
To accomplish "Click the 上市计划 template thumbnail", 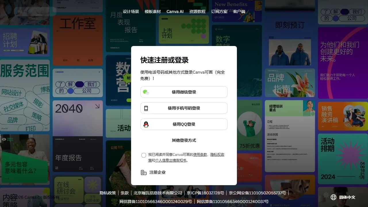I will (184, 29).
